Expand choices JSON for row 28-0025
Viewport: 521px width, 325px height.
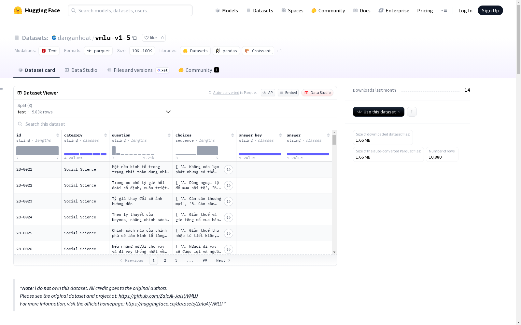pyautogui.click(x=229, y=233)
